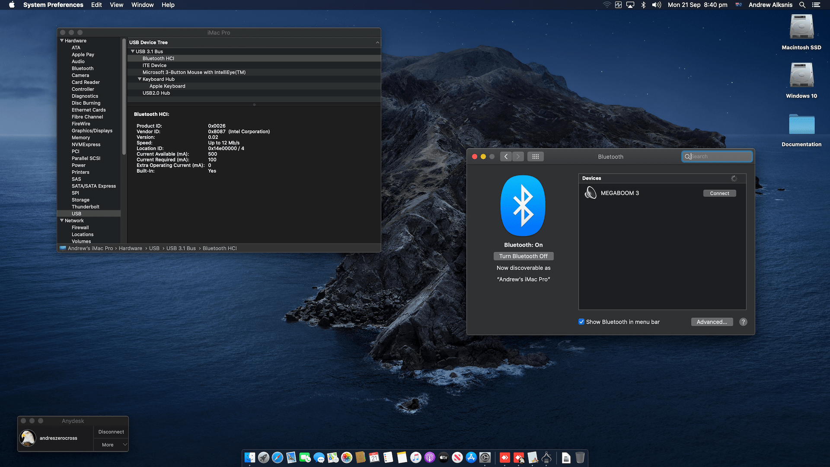
Task: Click the show-all grid icon in Bluetooth preferences
Action: [x=535, y=157]
